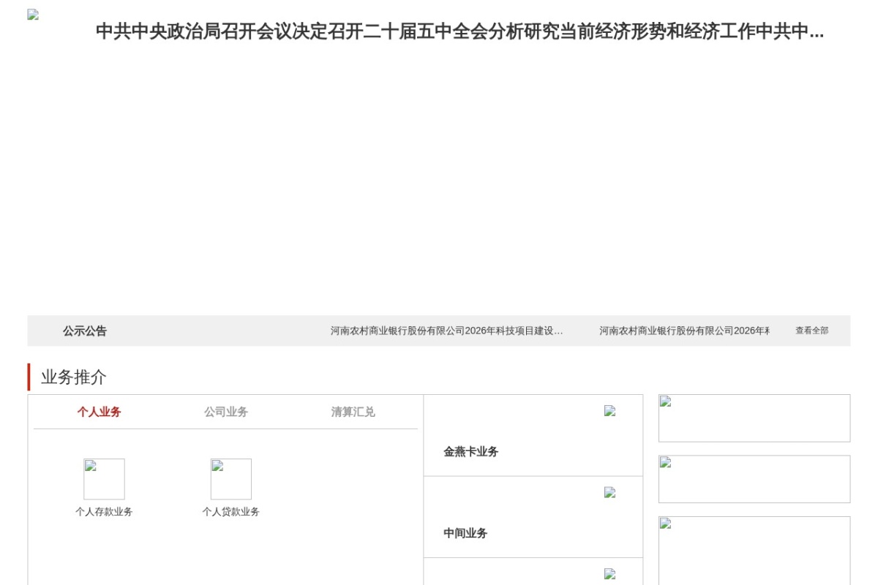Click the broken logo image at top left
This screenshot has height=585, width=878.
33,15
